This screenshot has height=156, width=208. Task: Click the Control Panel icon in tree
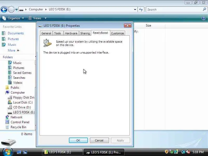pos(7,122)
